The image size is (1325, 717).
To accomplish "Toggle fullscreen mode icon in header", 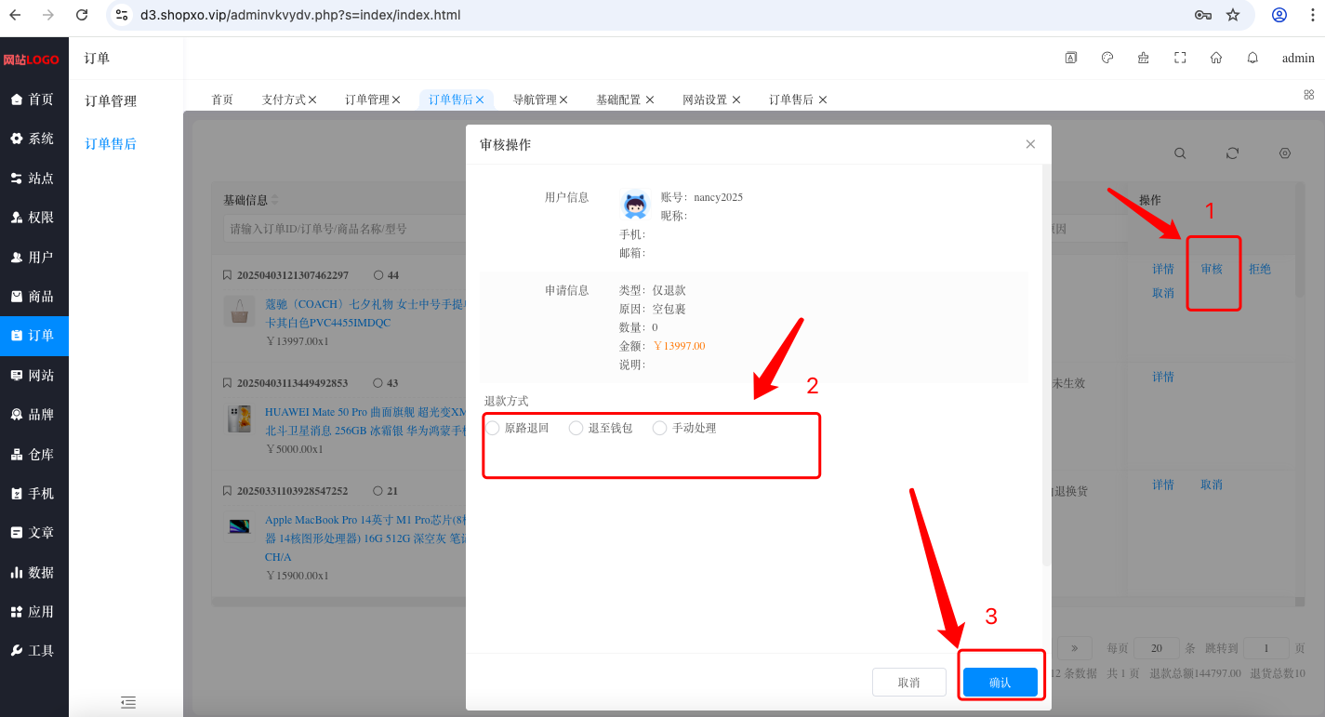I will click(x=1180, y=58).
